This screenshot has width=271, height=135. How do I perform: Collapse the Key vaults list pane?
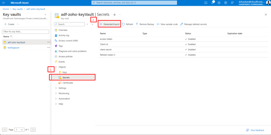point(45,15)
